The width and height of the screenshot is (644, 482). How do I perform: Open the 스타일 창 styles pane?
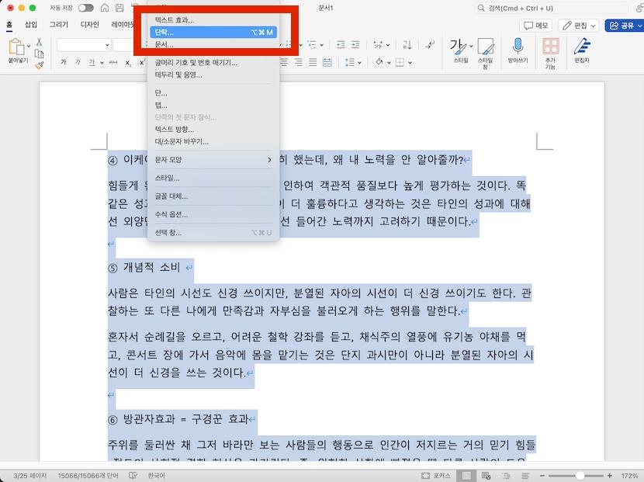[485, 54]
